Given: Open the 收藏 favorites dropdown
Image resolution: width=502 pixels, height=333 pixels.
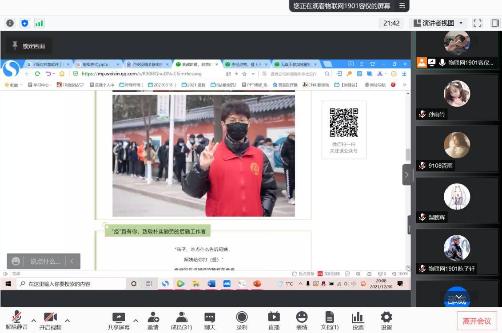Looking at the screenshot, I should click(x=13, y=85).
